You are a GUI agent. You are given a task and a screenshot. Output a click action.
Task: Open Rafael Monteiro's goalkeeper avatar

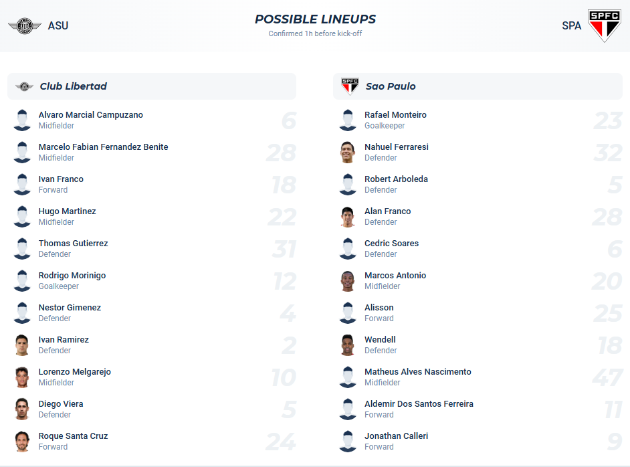(348, 120)
